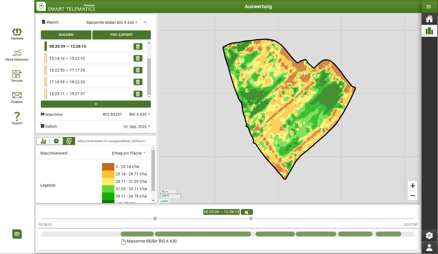Image resolution: width=438 pixels, height=254 pixels.
Task: Delete the 08:20:39 – 12:28:13 time range
Action: tap(138, 47)
